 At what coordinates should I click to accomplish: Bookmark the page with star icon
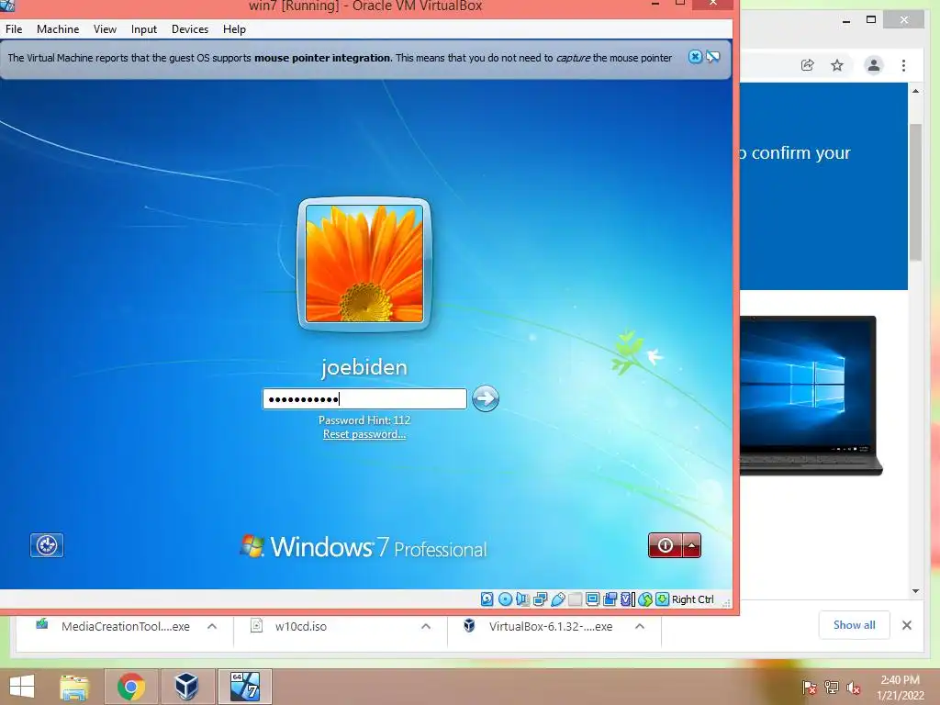(837, 65)
